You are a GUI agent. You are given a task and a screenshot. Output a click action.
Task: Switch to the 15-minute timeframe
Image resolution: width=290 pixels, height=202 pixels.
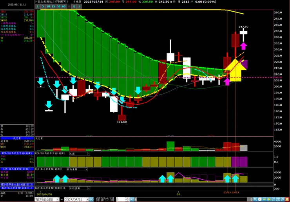point(53,7)
